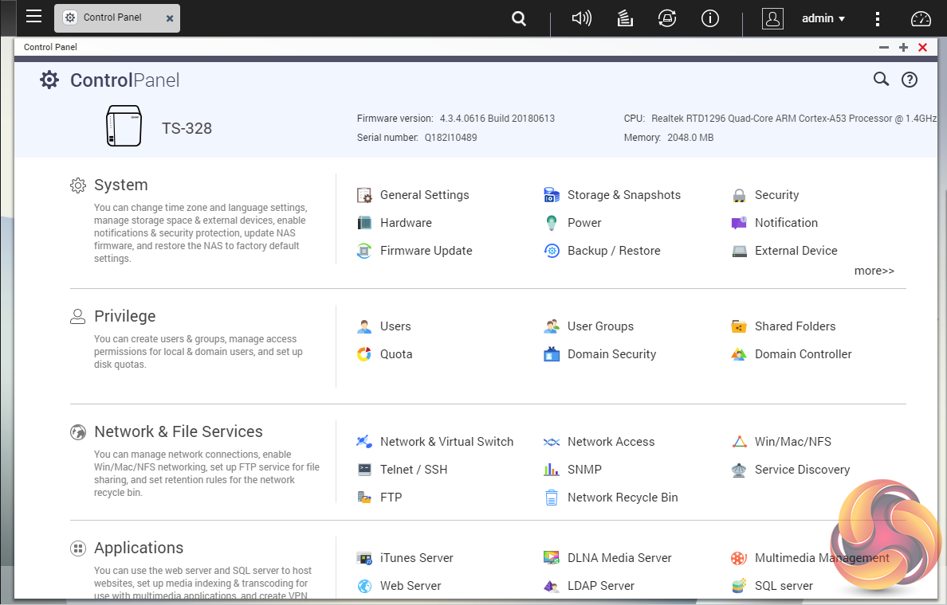Open Control Panel help question icon

(x=910, y=80)
